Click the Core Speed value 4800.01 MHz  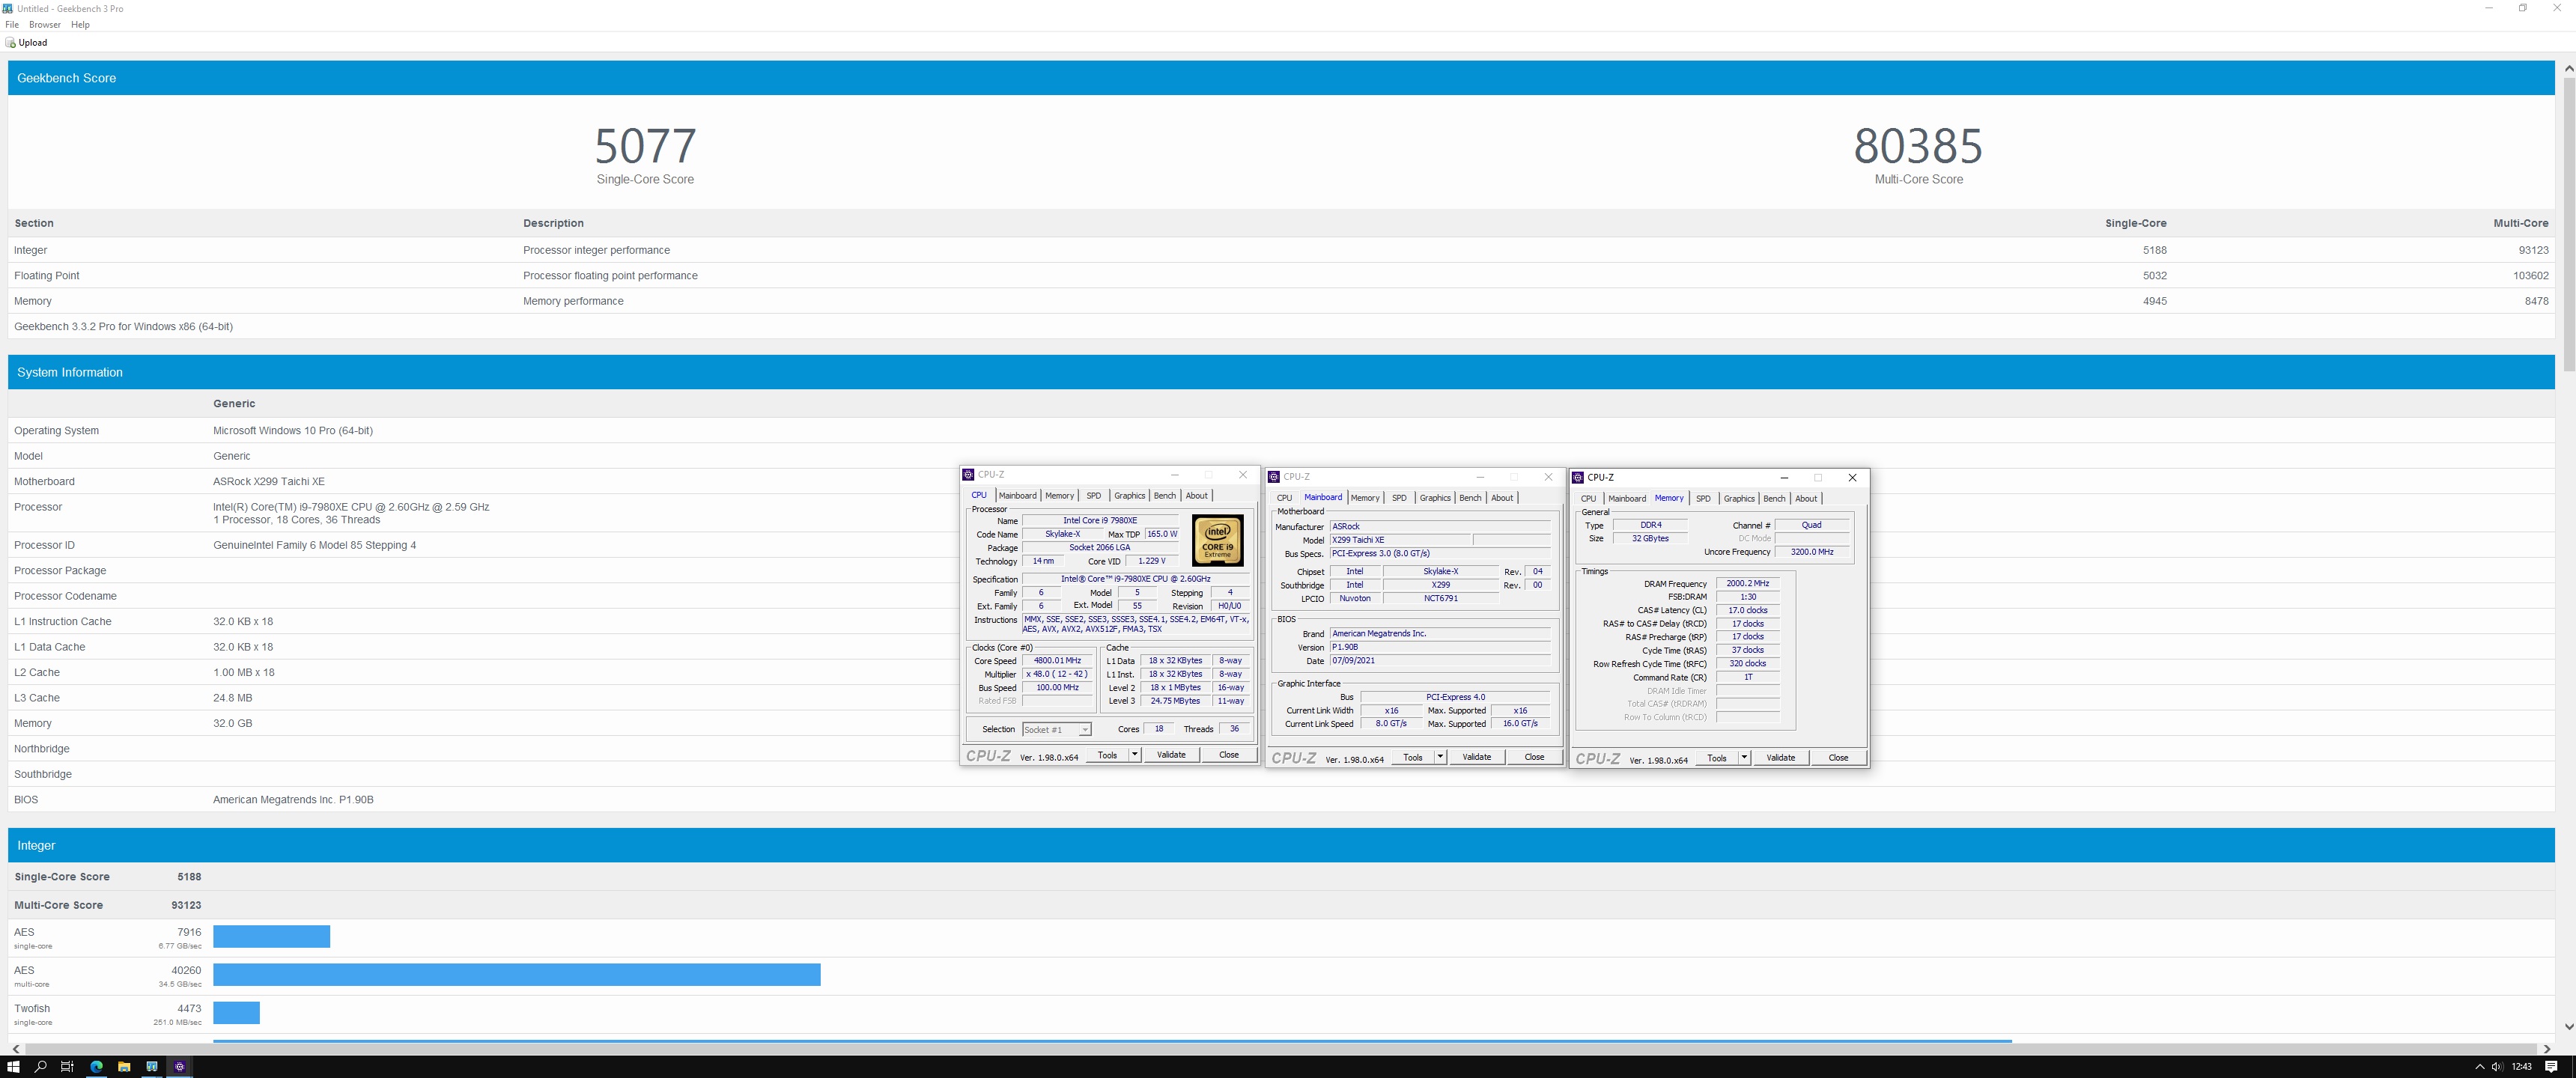coord(1057,661)
